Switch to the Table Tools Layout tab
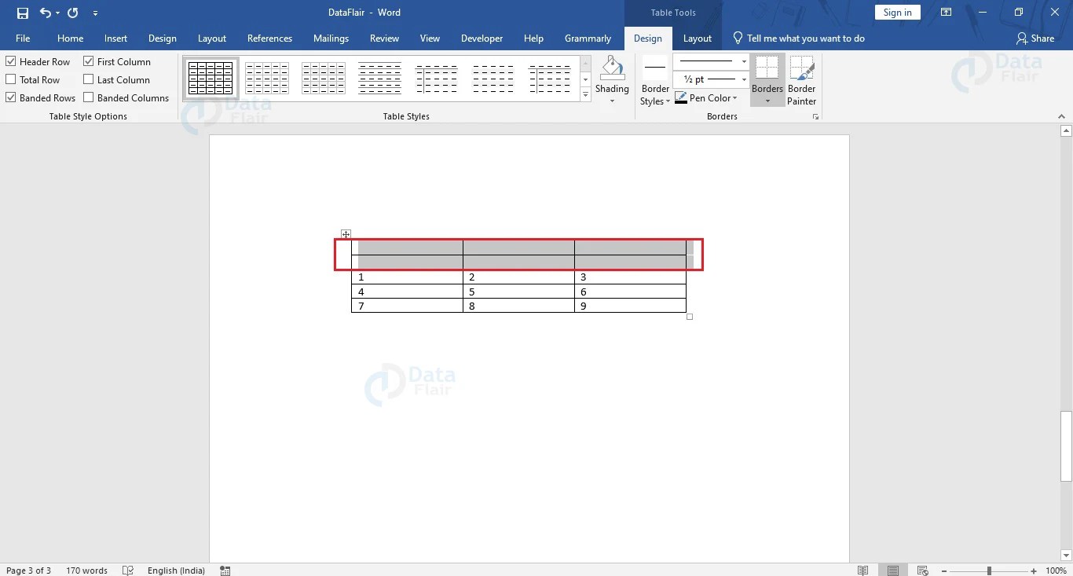The width and height of the screenshot is (1073, 576). [x=697, y=38]
